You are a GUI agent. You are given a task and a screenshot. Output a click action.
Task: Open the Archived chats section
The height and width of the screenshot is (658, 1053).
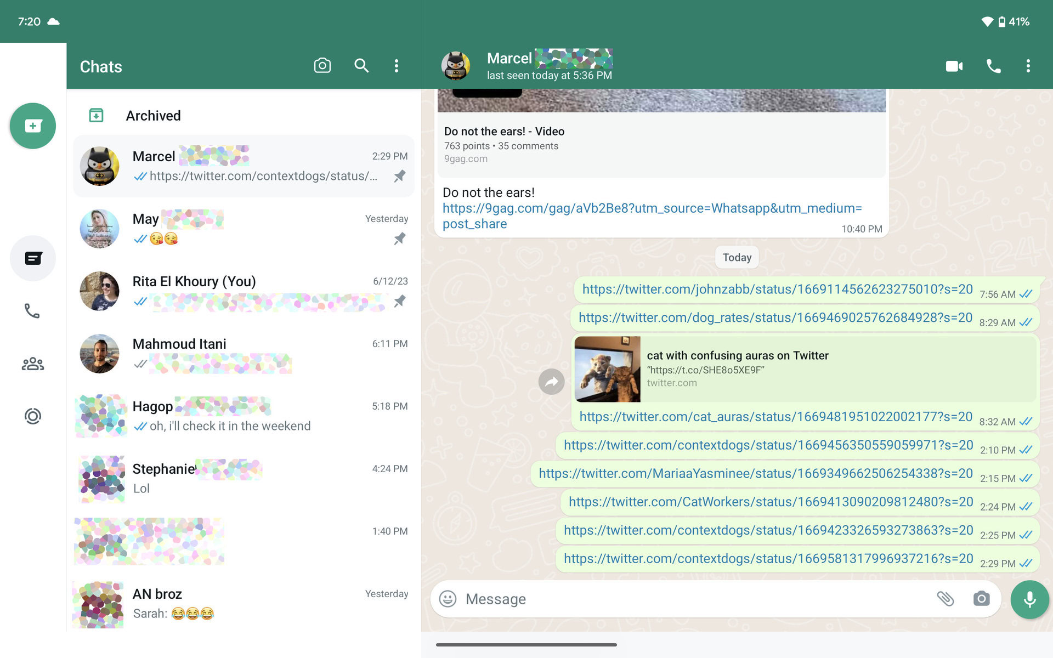(154, 116)
